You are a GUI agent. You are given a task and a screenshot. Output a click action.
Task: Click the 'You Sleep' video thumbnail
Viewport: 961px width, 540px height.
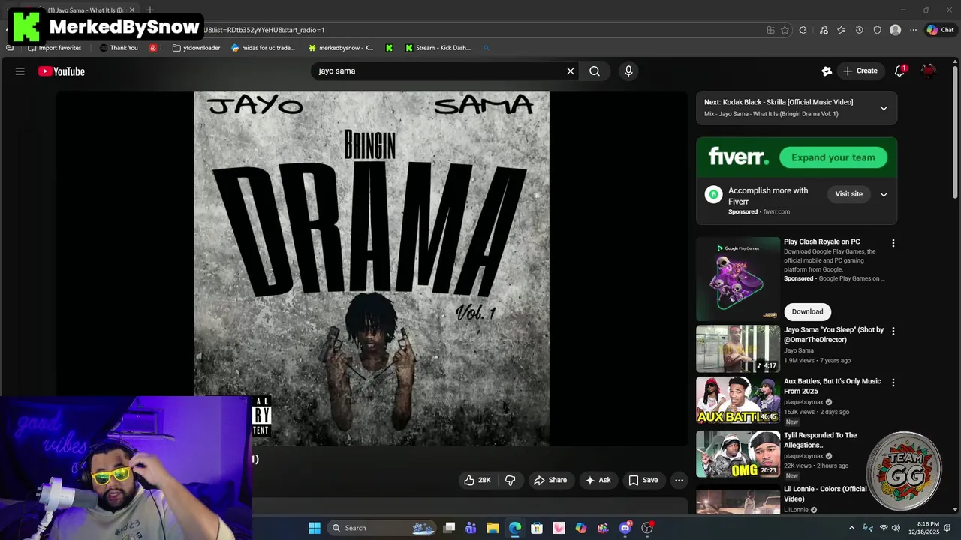point(738,349)
